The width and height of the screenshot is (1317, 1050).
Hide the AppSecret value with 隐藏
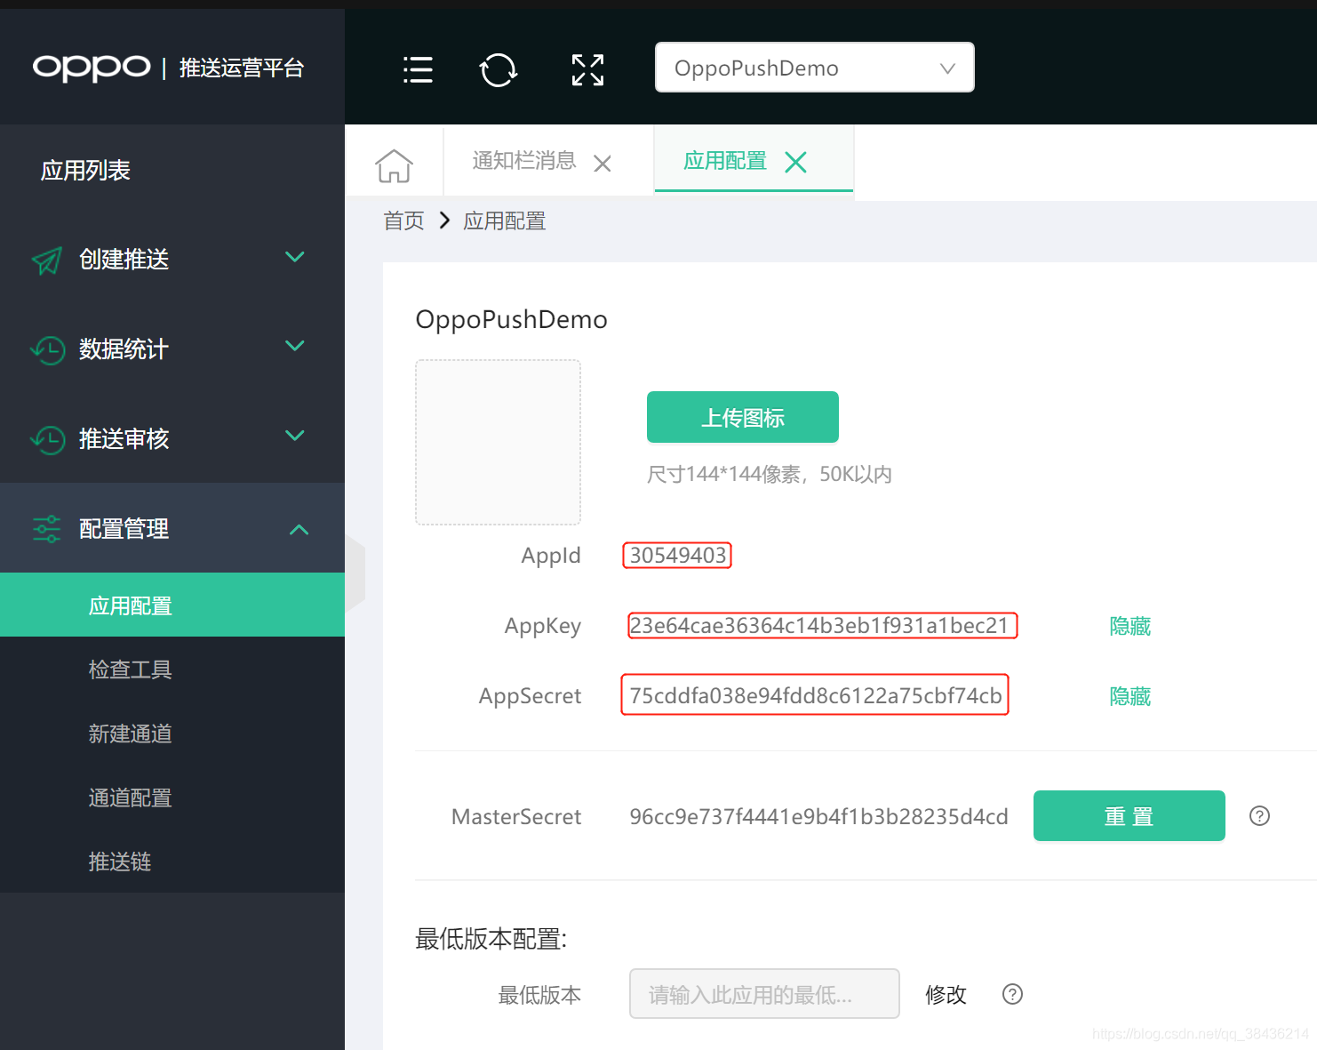point(1130,696)
